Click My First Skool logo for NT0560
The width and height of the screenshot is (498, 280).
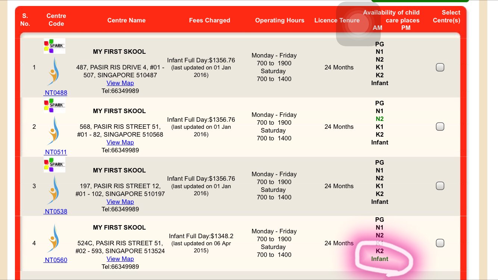coord(54,239)
